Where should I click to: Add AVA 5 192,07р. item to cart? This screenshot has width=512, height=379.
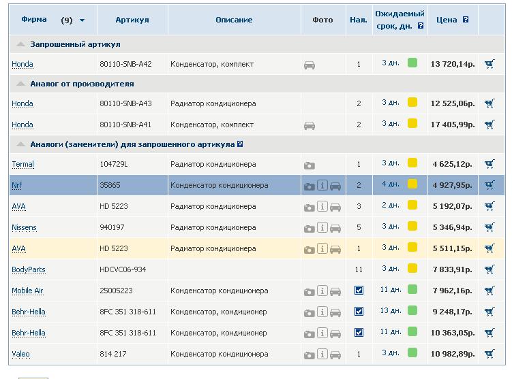point(490,206)
